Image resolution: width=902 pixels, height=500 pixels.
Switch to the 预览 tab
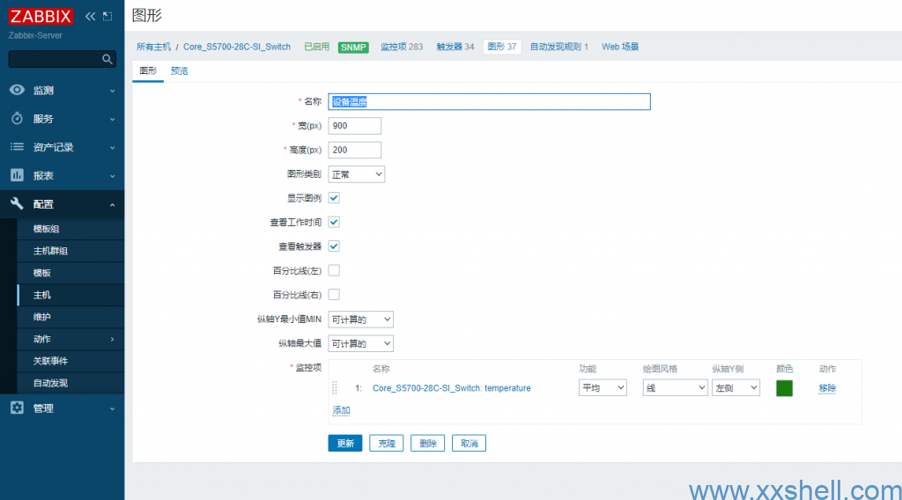[179, 71]
